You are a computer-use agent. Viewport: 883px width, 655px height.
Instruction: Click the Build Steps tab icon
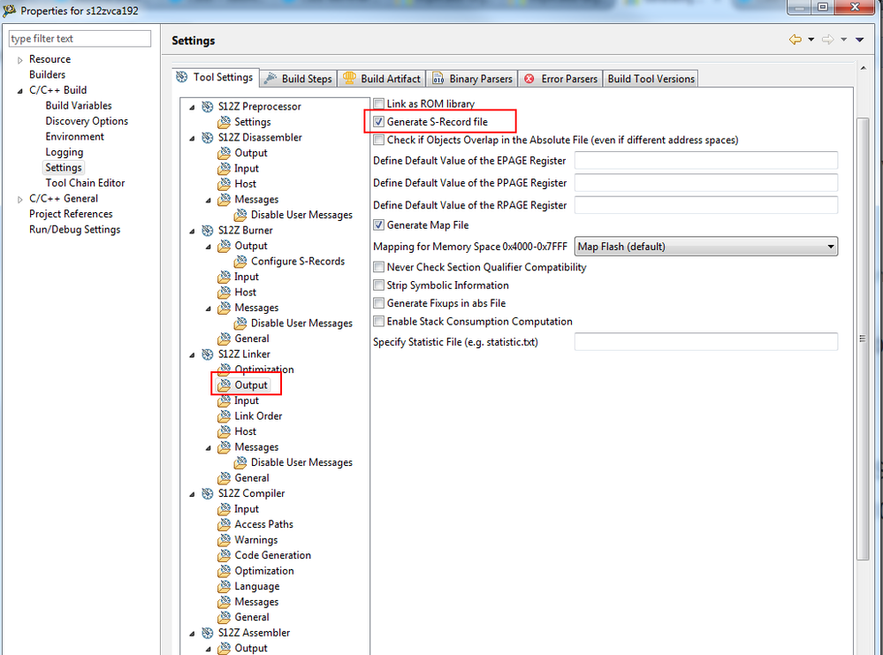[270, 79]
